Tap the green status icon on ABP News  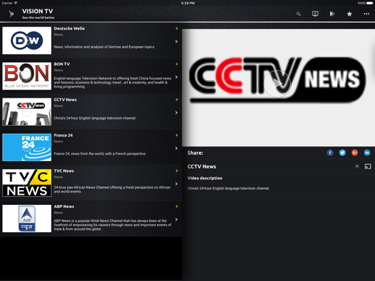[x=177, y=206]
